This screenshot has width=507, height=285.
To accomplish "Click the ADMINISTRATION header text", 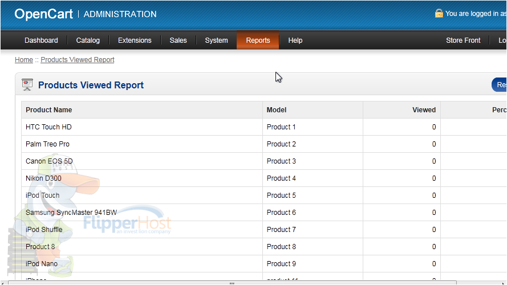I will tap(120, 14).
